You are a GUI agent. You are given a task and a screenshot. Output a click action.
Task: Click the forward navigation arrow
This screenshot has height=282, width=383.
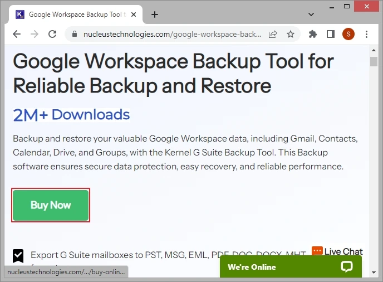(35, 34)
